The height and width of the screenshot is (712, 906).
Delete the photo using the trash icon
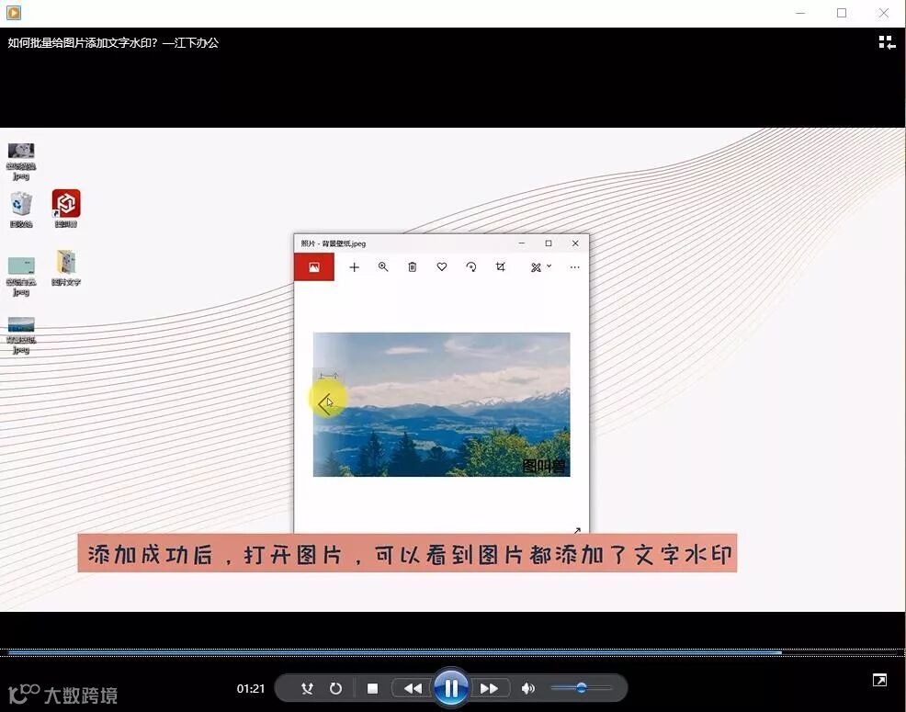pyautogui.click(x=412, y=267)
